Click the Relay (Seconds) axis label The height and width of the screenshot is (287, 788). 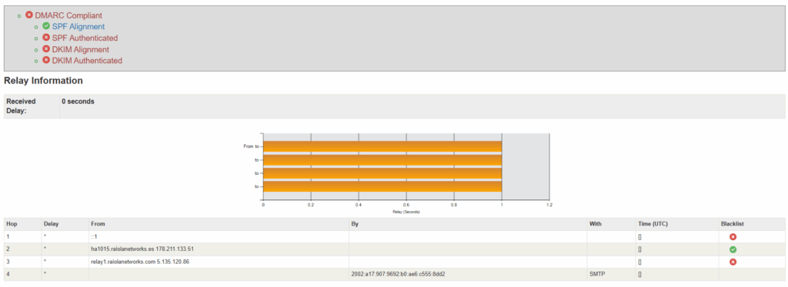[x=406, y=212]
